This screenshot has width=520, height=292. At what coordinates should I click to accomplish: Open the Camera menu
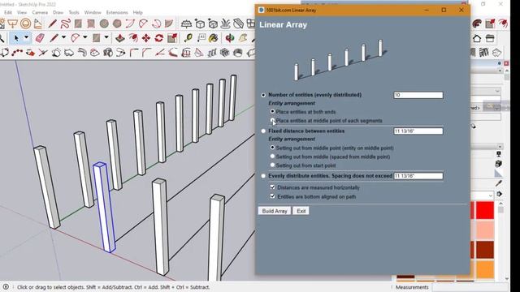point(40,12)
